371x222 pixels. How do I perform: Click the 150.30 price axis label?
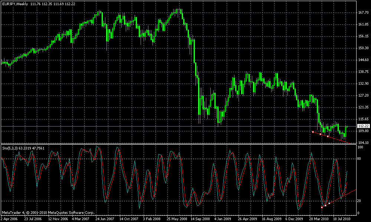point(364,48)
